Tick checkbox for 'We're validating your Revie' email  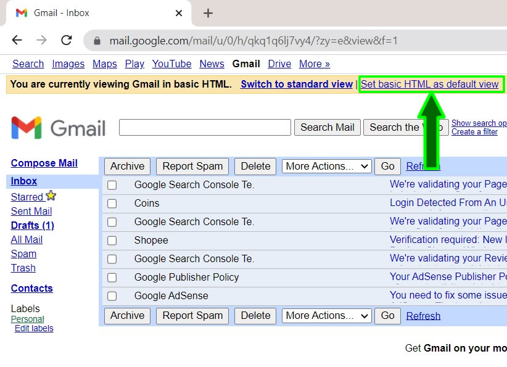coord(112,259)
